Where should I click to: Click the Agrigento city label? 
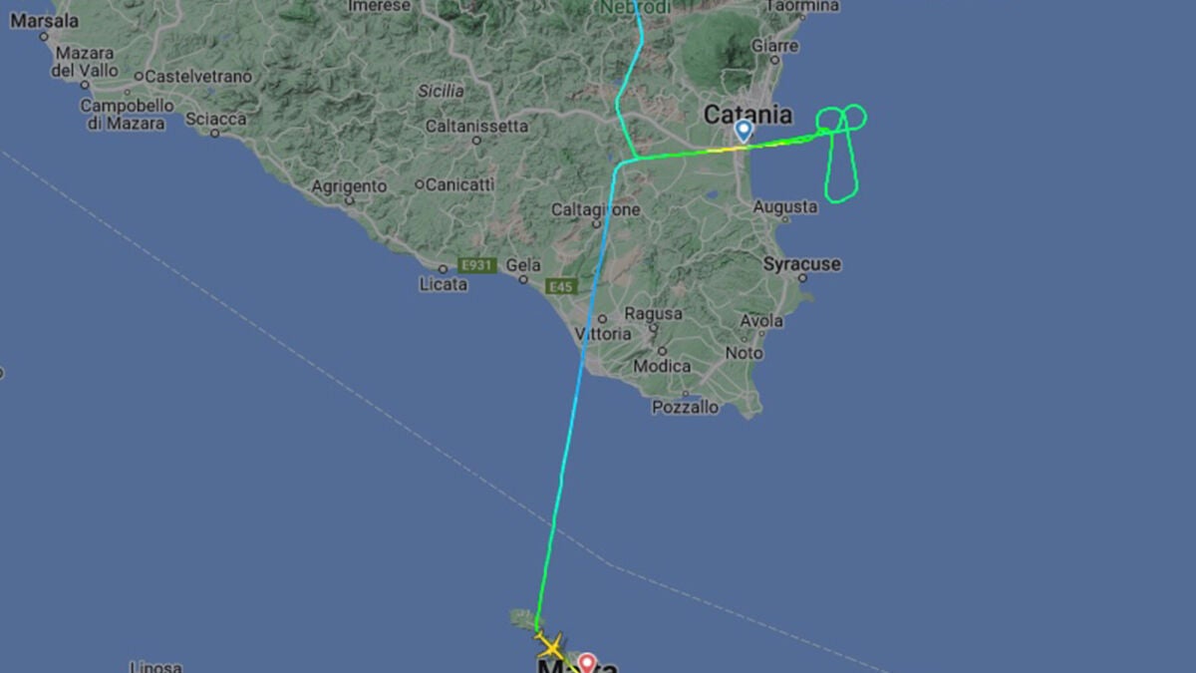tap(349, 186)
